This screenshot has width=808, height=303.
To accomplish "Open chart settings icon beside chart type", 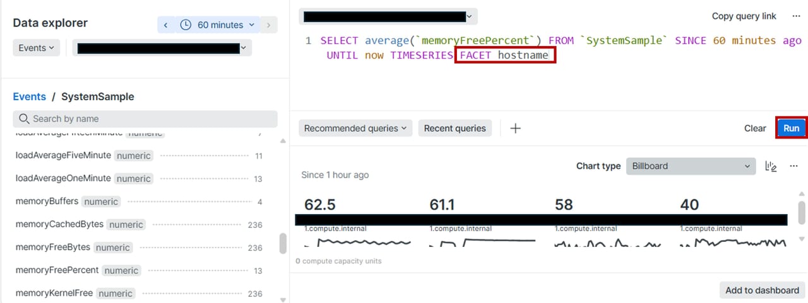I will pos(770,166).
